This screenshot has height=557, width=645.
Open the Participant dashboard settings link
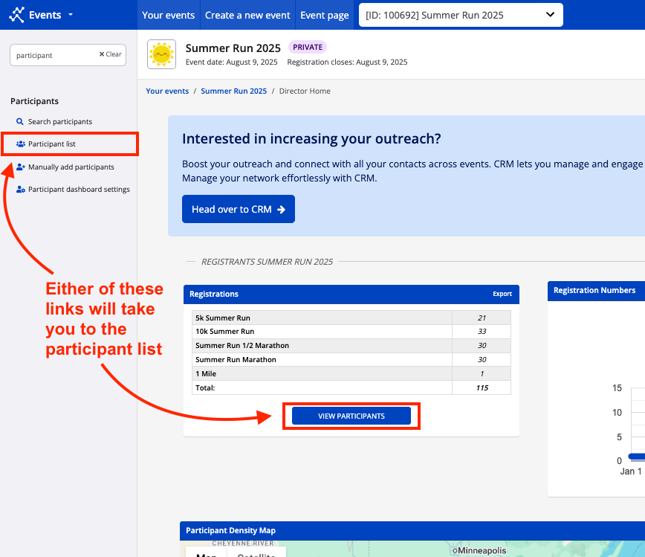[x=79, y=190]
